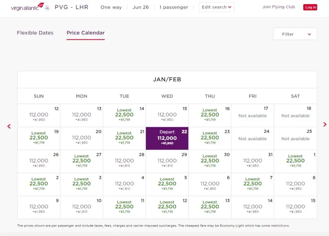Expand the Edit search dropdown
329x236 pixels.
pyautogui.click(x=216, y=7)
